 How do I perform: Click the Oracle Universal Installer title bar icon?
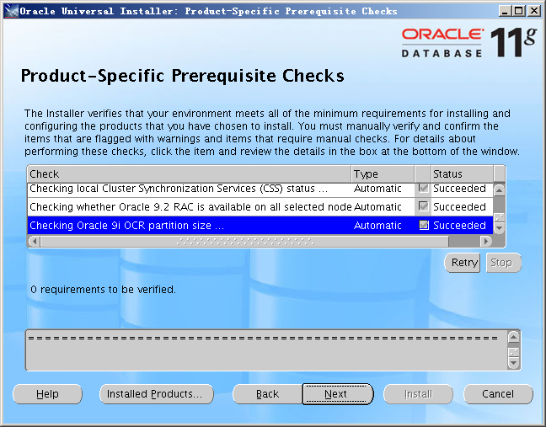pyautogui.click(x=10, y=10)
